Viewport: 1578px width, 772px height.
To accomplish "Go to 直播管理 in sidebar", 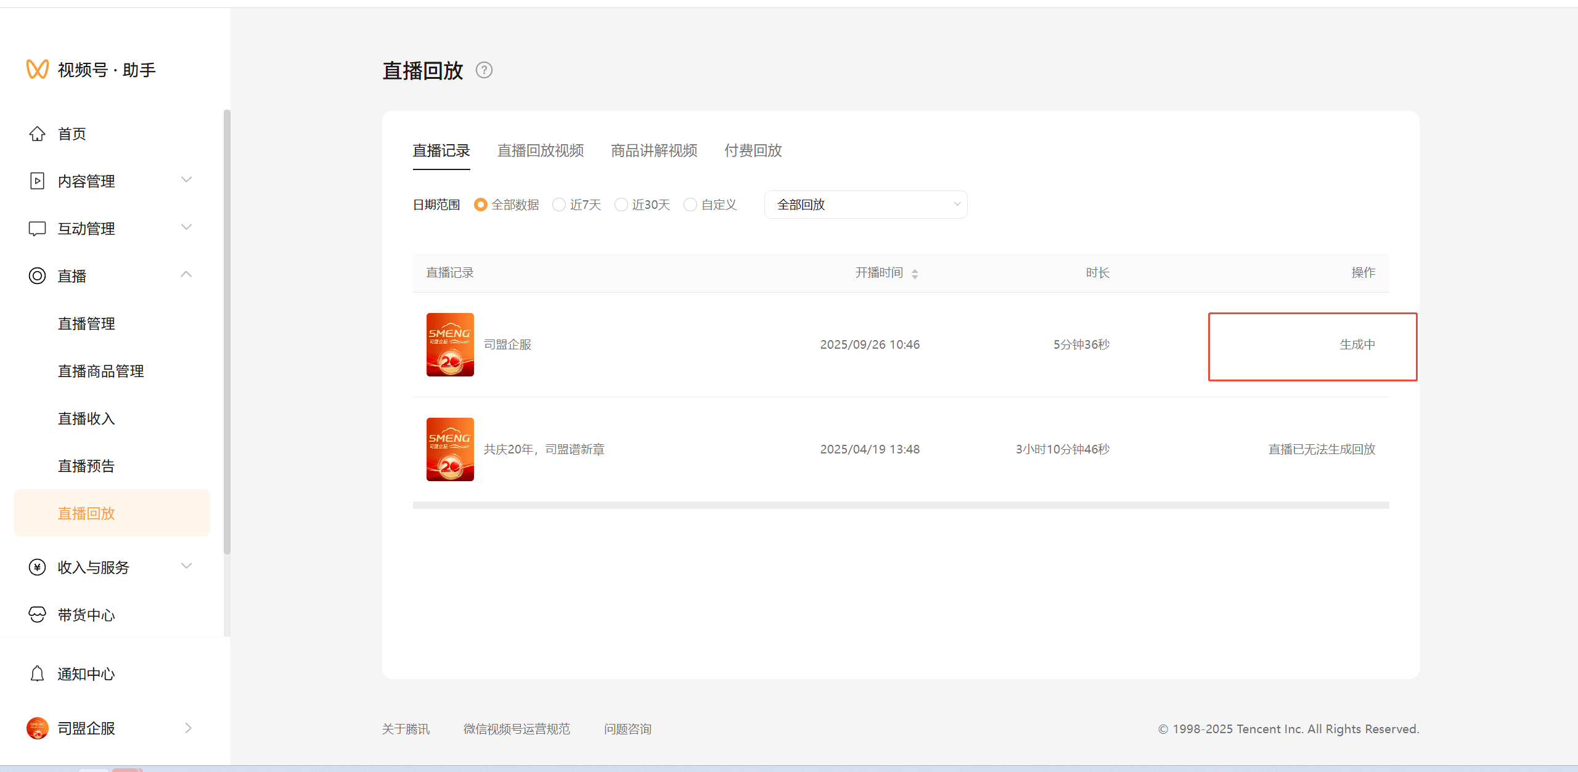I will point(86,323).
